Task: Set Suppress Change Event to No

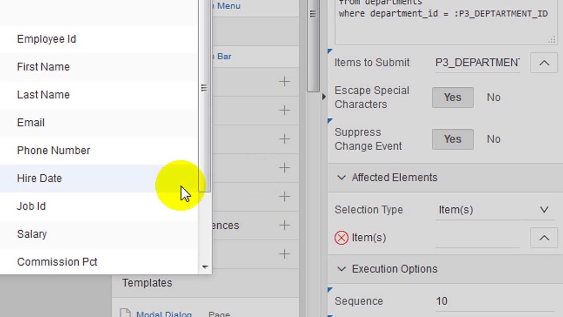Action: coord(494,139)
